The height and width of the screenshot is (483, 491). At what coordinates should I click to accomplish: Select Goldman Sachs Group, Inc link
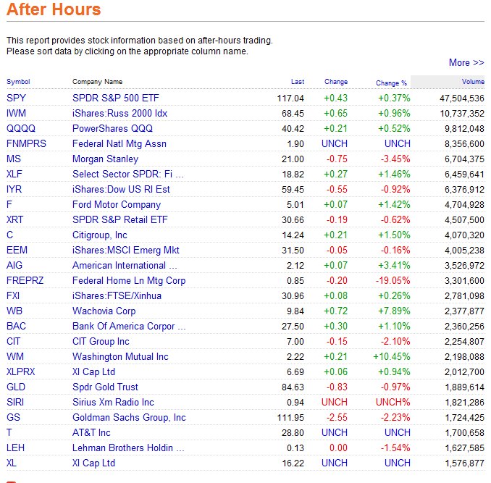tap(129, 417)
